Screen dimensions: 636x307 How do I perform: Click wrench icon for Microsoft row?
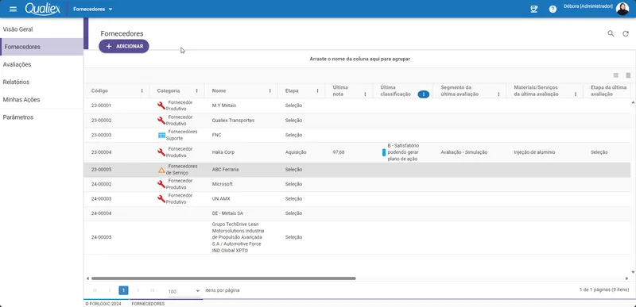tap(161, 184)
